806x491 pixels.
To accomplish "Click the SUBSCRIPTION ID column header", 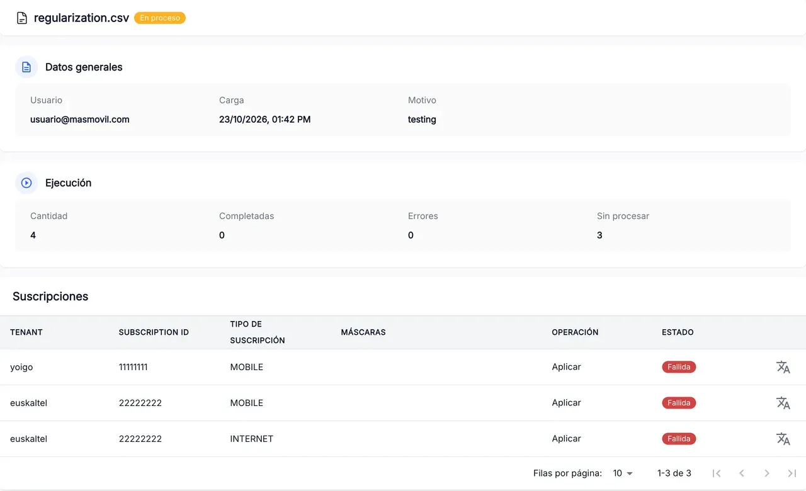I will click(x=154, y=332).
